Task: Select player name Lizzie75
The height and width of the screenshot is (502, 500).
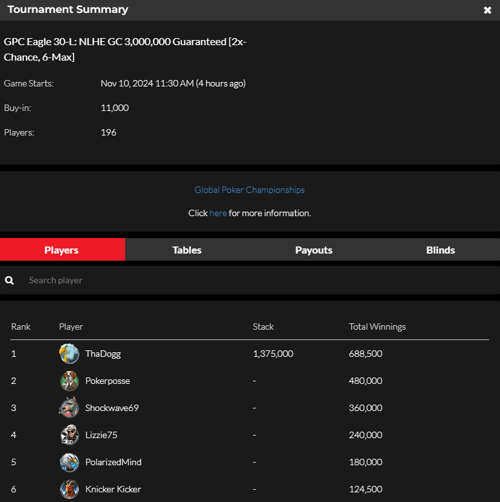Action: 101,435
